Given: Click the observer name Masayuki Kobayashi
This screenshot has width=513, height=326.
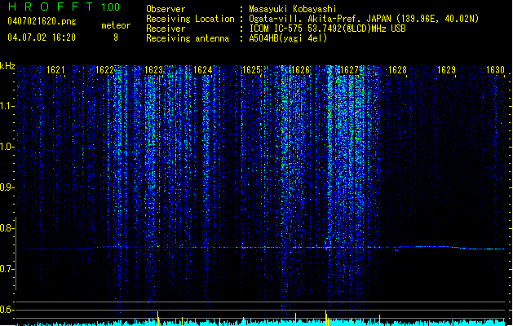Looking at the screenshot, I should click(293, 9).
